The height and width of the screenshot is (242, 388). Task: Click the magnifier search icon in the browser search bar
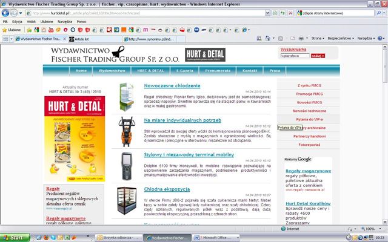coord(378,13)
